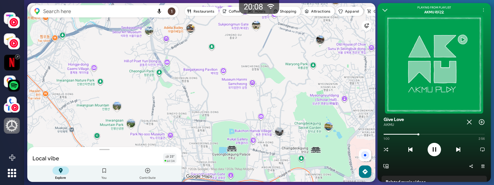The image size is (494, 185).
Task: Open the Adela Bailey photo pin
Action: coord(190,29)
